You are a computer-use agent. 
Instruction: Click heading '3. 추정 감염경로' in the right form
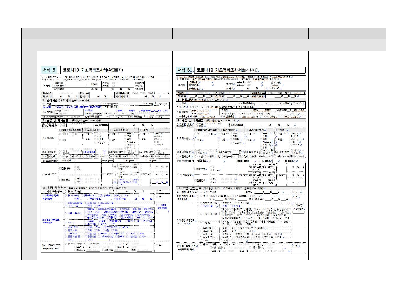coord(189,188)
